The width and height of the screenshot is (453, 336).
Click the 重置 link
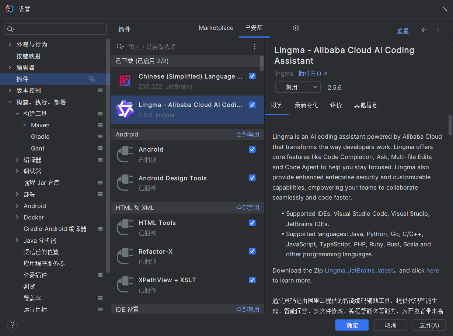tap(403, 31)
